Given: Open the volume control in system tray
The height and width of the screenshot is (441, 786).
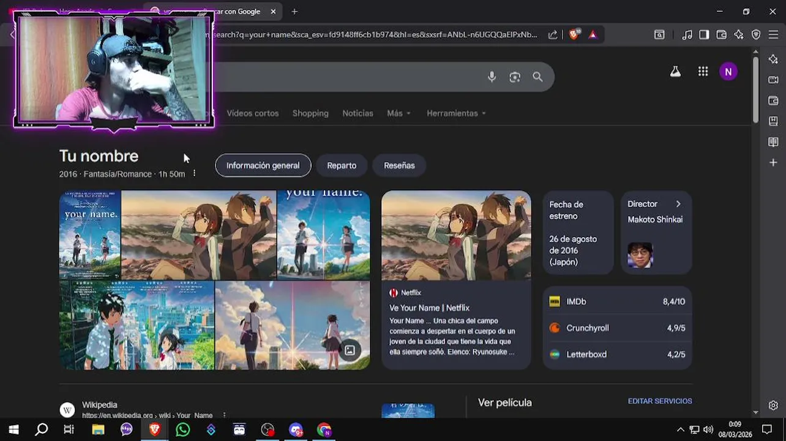Looking at the screenshot, I should (708, 429).
